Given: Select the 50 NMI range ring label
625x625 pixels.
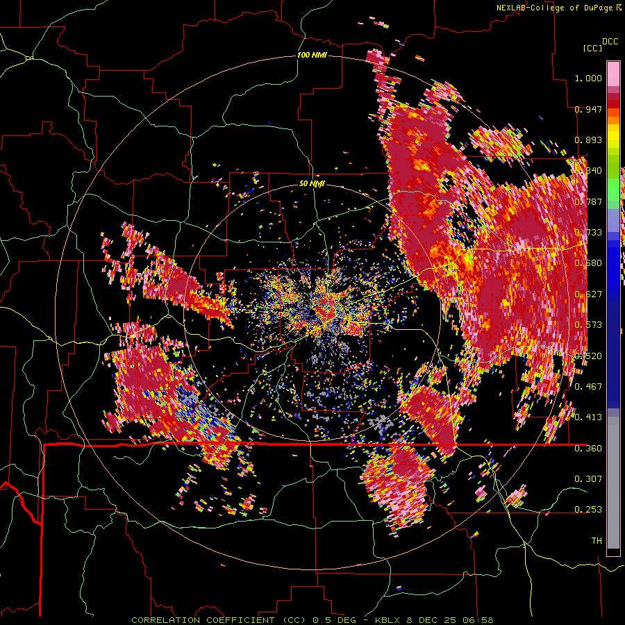Looking at the screenshot, I should click(312, 184).
